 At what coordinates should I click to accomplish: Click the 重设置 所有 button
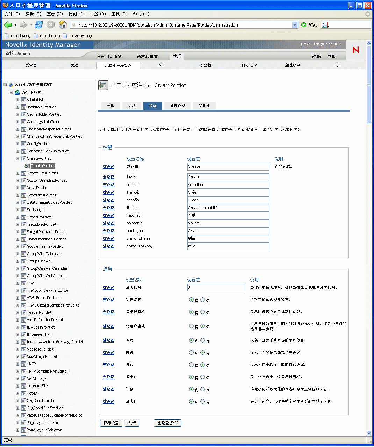[167, 423]
